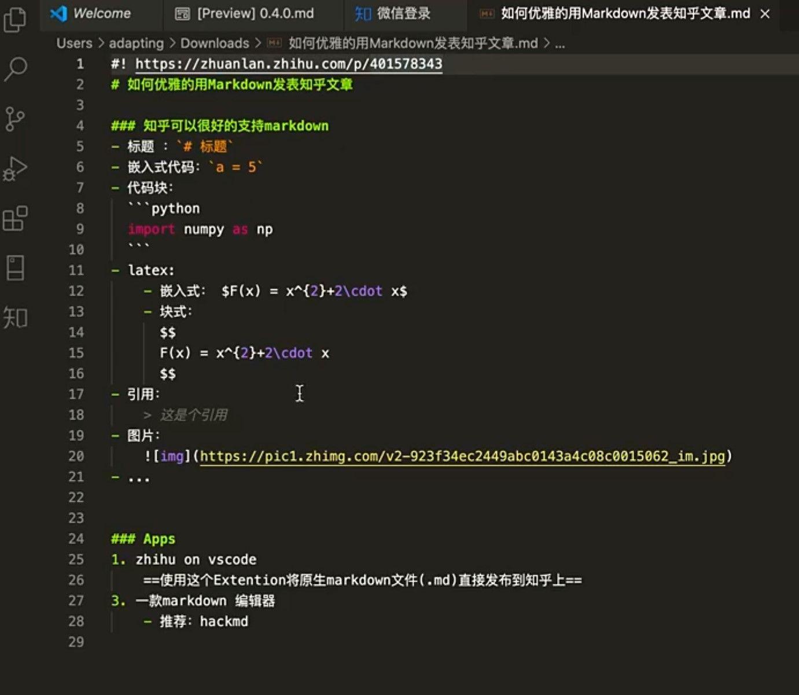Image resolution: width=799 pixels, height=695 pixels.
Task: Click the inline code 'a = 5'
Action: 235,167
